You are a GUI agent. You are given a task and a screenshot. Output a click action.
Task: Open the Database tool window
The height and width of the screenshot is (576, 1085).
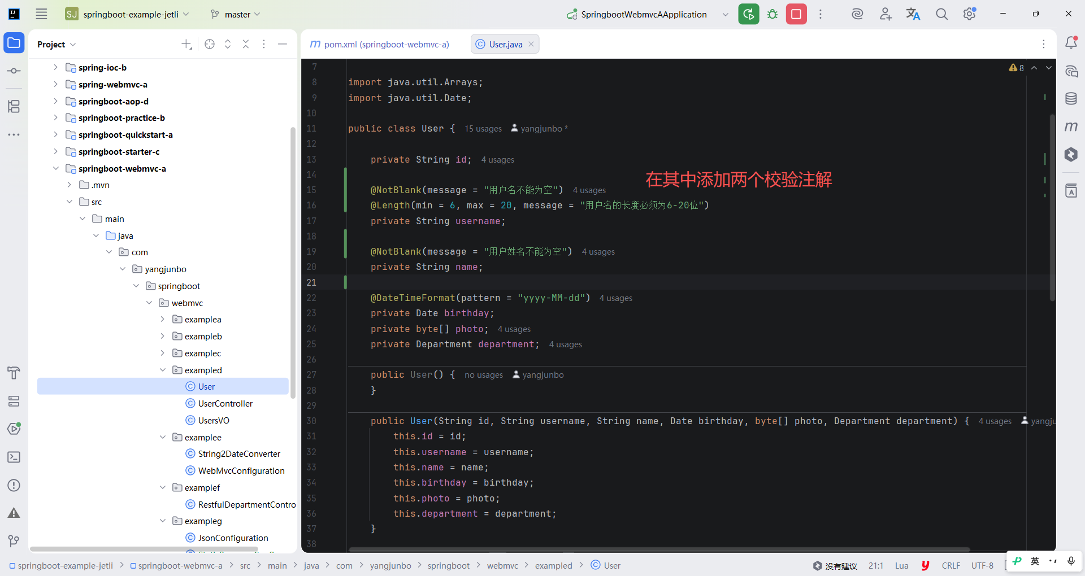click(1071, 98)
